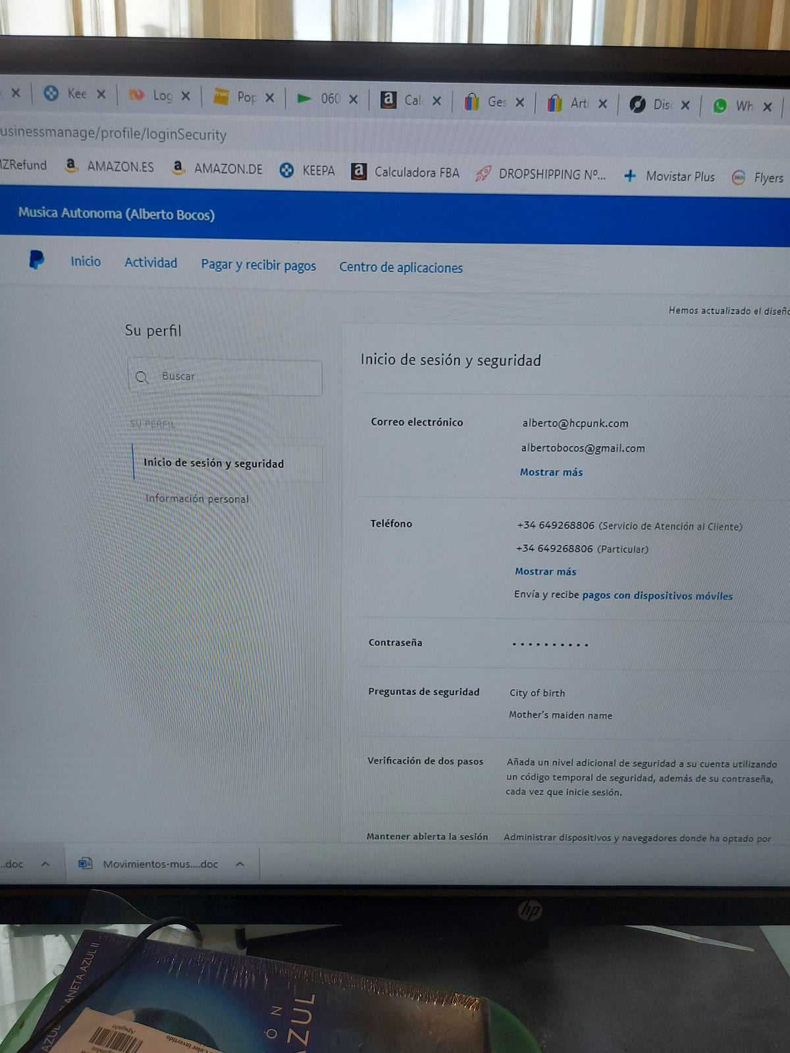Click the magnifier icon in Buscar field
The image size is (790, 1053).
tap(142, 377)
